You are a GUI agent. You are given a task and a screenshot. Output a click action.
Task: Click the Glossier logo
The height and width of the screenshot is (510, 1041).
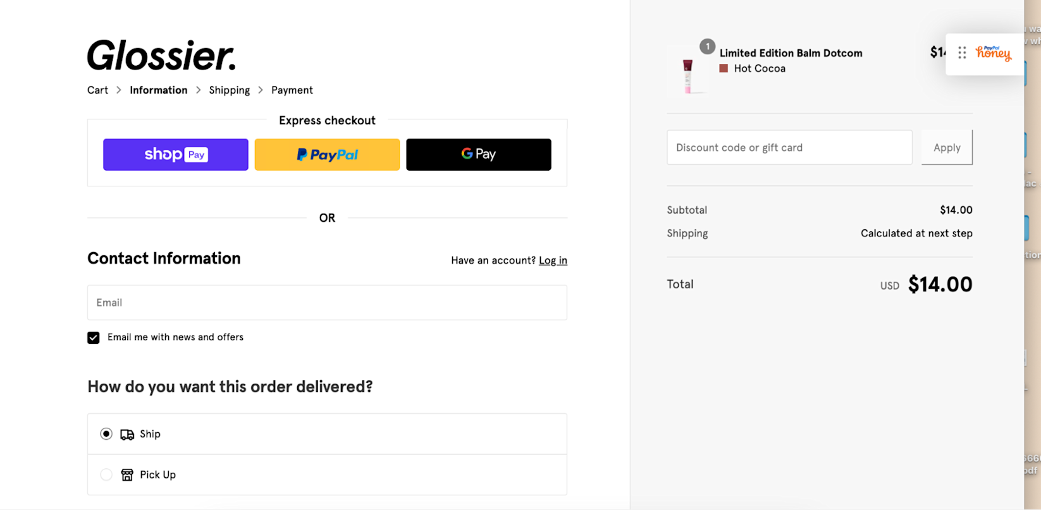161,56
